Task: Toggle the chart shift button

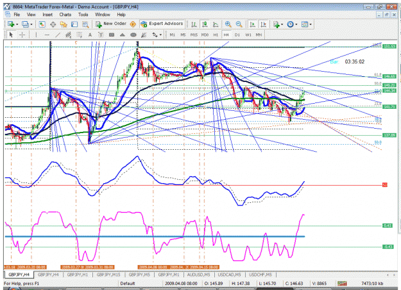Action: 263,24
